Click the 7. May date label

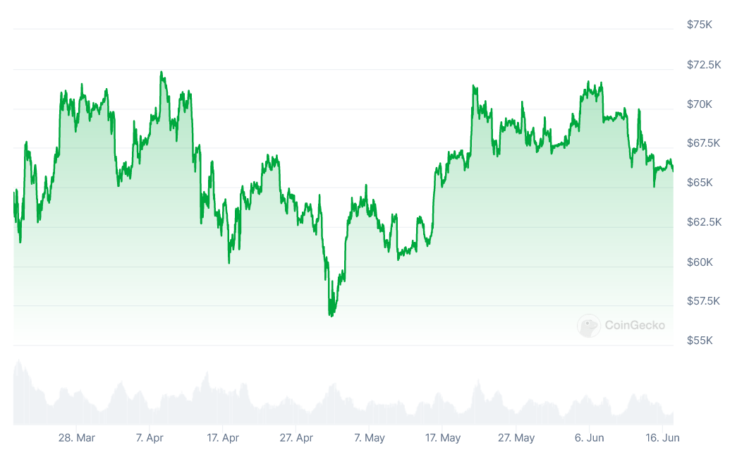370,438
